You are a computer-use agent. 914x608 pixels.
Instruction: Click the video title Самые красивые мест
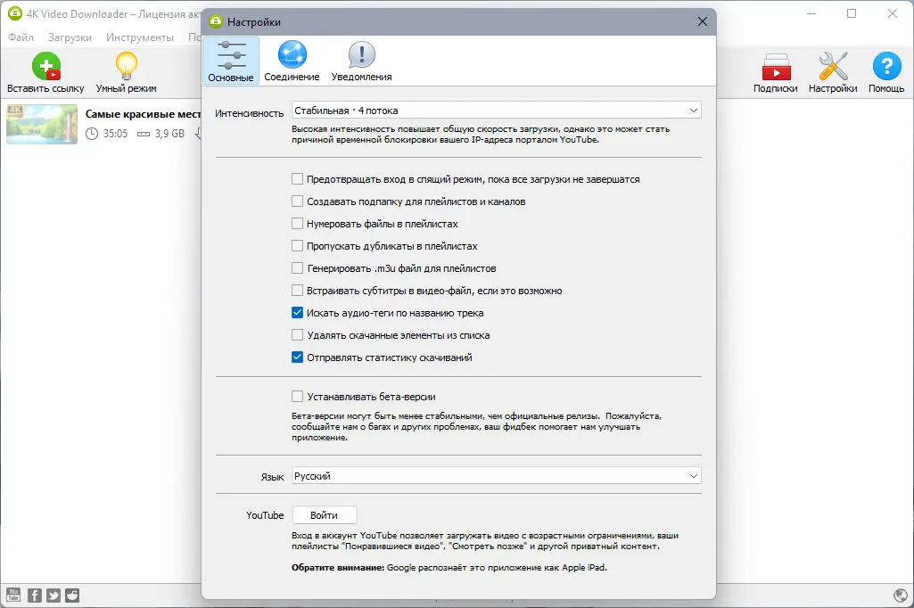coord(143,114)
